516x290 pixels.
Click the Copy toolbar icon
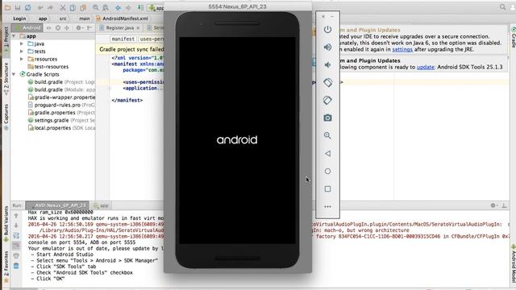[x=73, y=7]
